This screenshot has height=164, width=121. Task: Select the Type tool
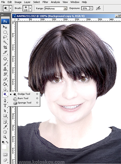(x=5, y=105)
